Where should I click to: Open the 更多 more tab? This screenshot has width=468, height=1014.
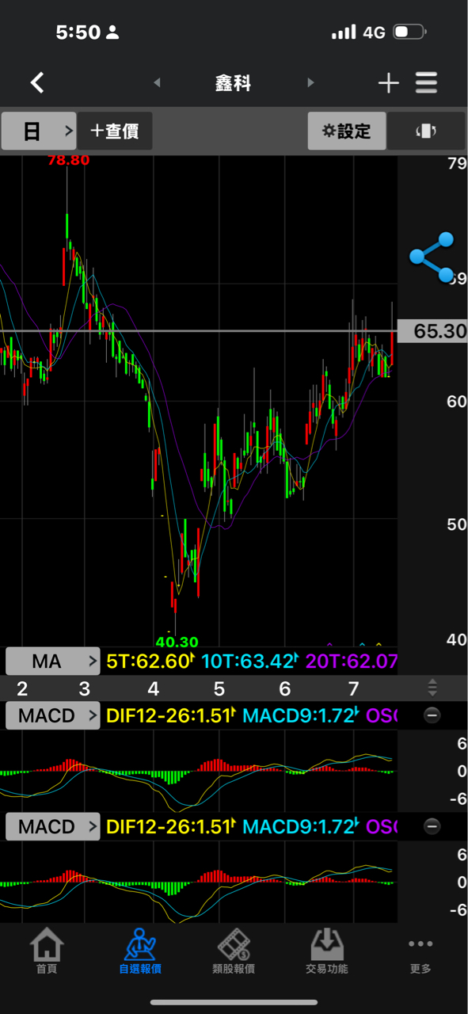[x=420, y=955]
